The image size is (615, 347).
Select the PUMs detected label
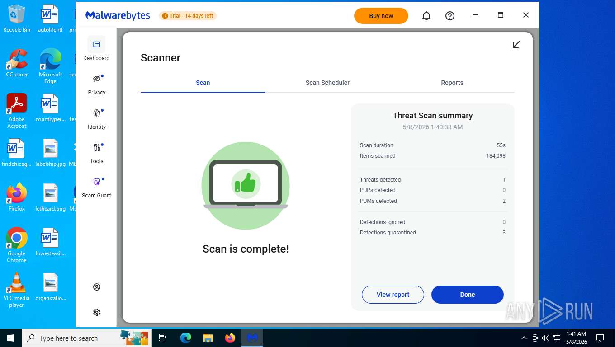tap(378, 201)
